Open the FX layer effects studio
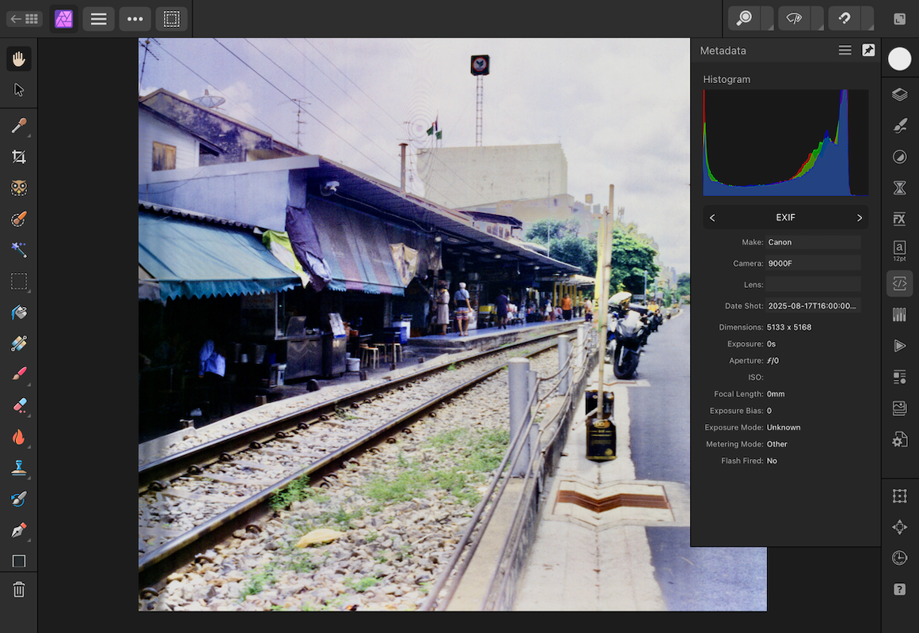 pyautogui.click(x=899, y=219)
